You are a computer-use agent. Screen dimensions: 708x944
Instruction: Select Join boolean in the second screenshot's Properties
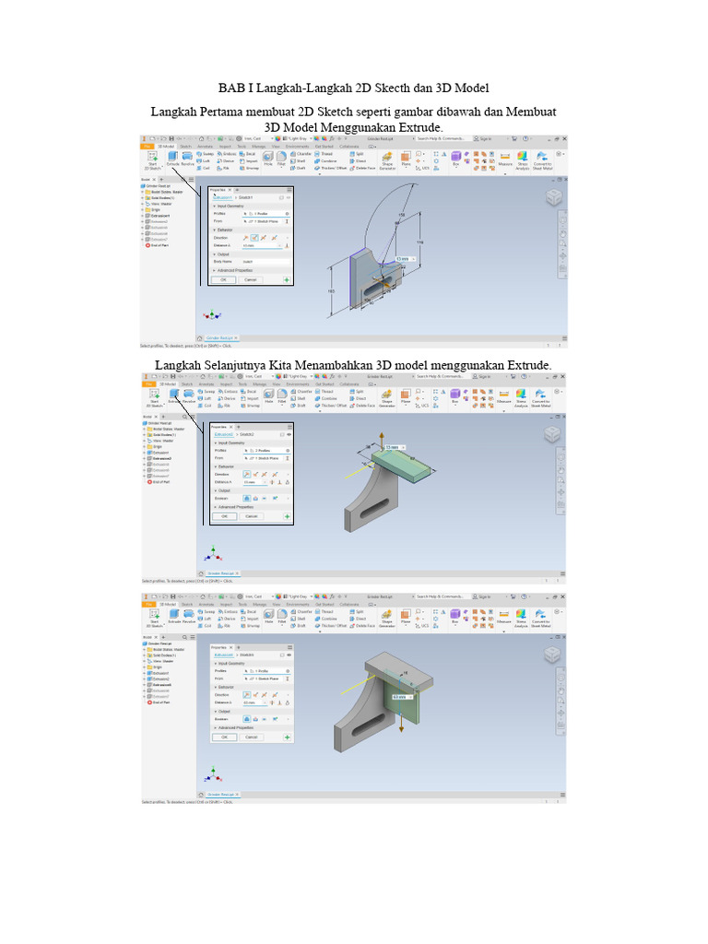click(x=247, y=499)
